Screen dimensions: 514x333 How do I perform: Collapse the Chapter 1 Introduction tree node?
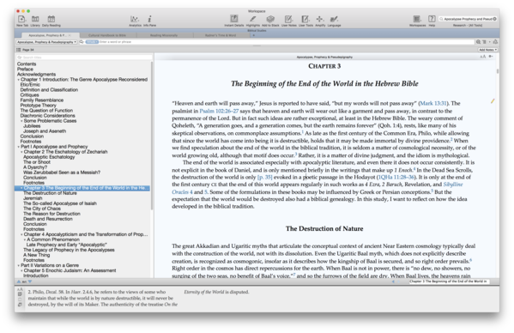(18, 80)
